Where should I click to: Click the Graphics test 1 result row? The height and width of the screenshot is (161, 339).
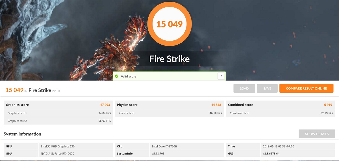(58, 113)
